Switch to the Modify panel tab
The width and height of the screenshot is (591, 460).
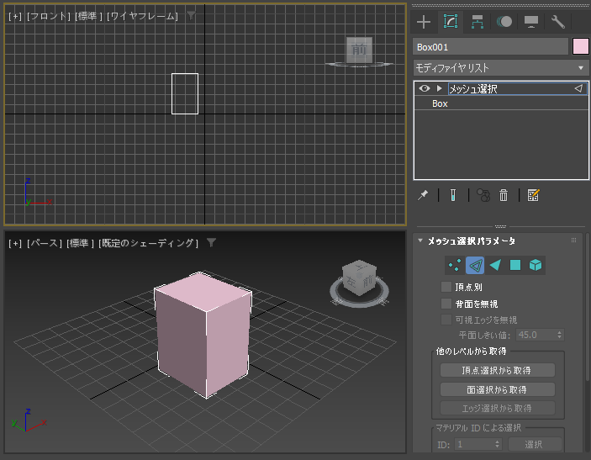coord(451,22)
